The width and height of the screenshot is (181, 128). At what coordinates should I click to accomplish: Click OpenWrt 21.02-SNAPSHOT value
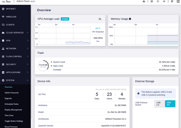tap(114, 126)
